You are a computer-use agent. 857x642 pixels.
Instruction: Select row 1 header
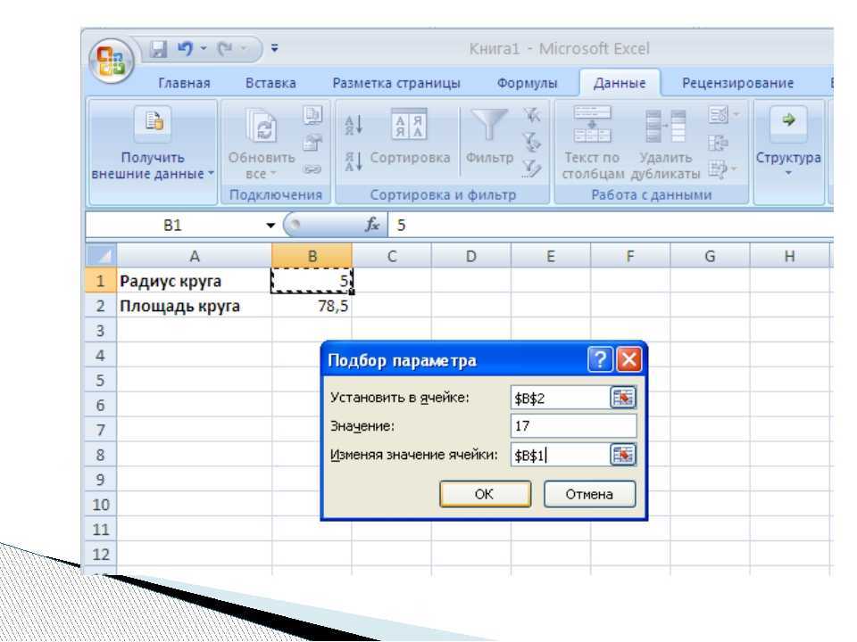point(101,281)
